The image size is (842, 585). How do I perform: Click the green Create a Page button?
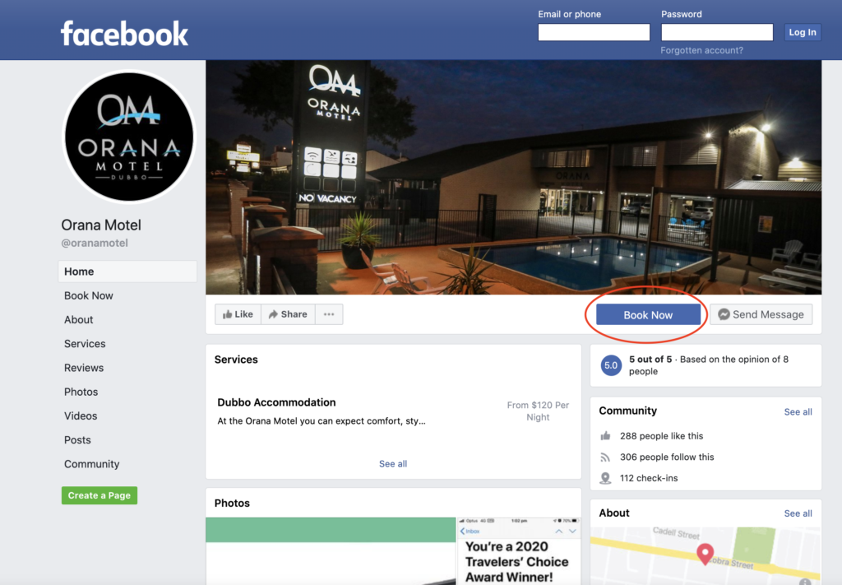point(99,495)
